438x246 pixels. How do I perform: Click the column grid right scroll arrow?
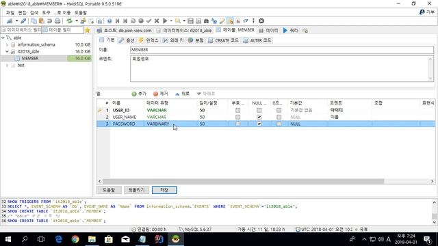[432, 181]
